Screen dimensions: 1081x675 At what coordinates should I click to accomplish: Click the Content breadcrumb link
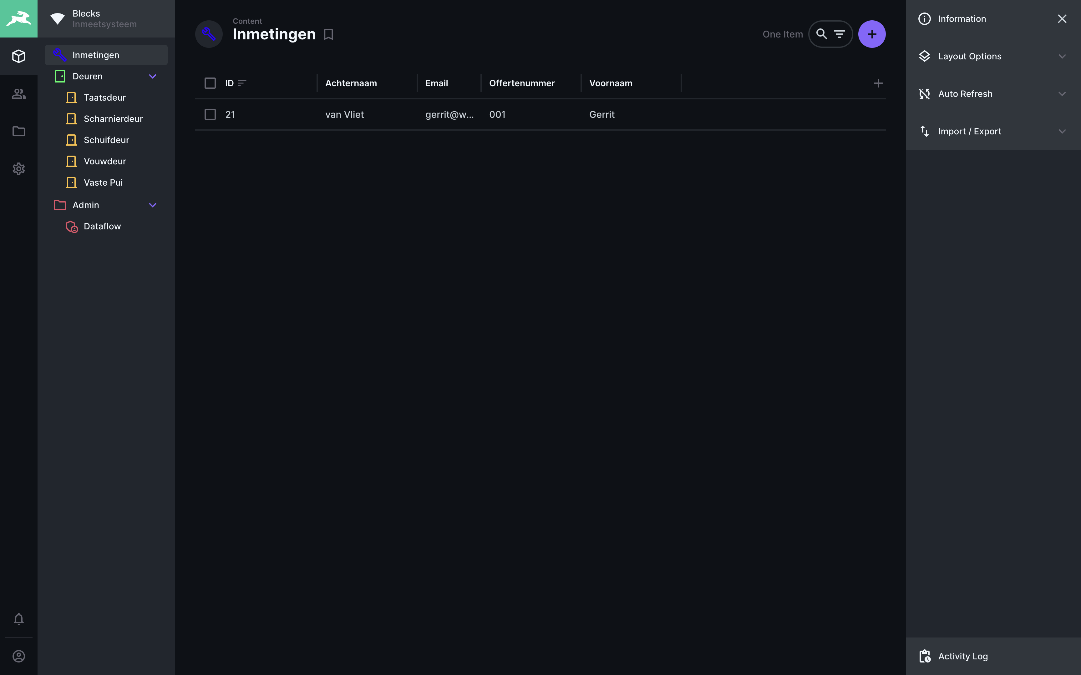click(x=247, y=21)
